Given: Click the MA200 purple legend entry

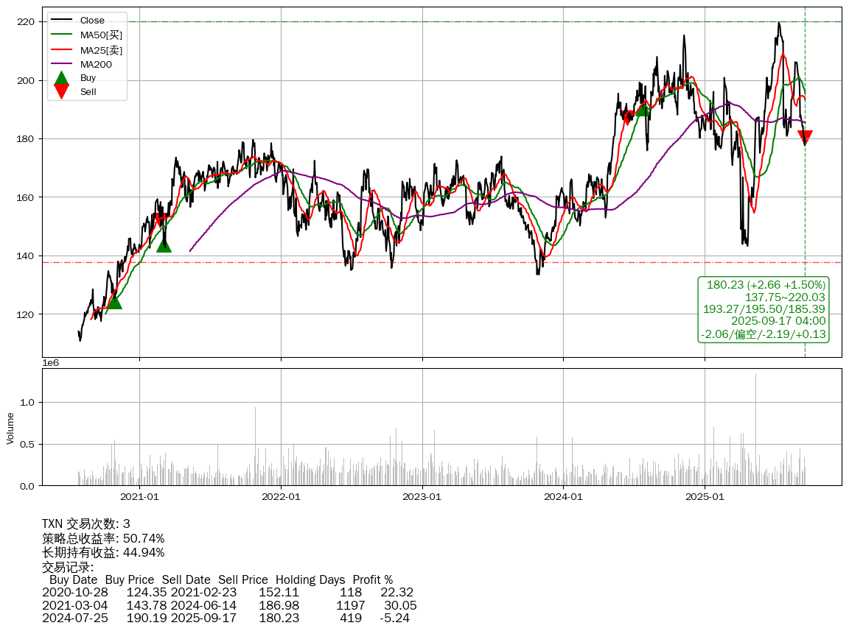Looking at the screenshot, I should (95, 64).
